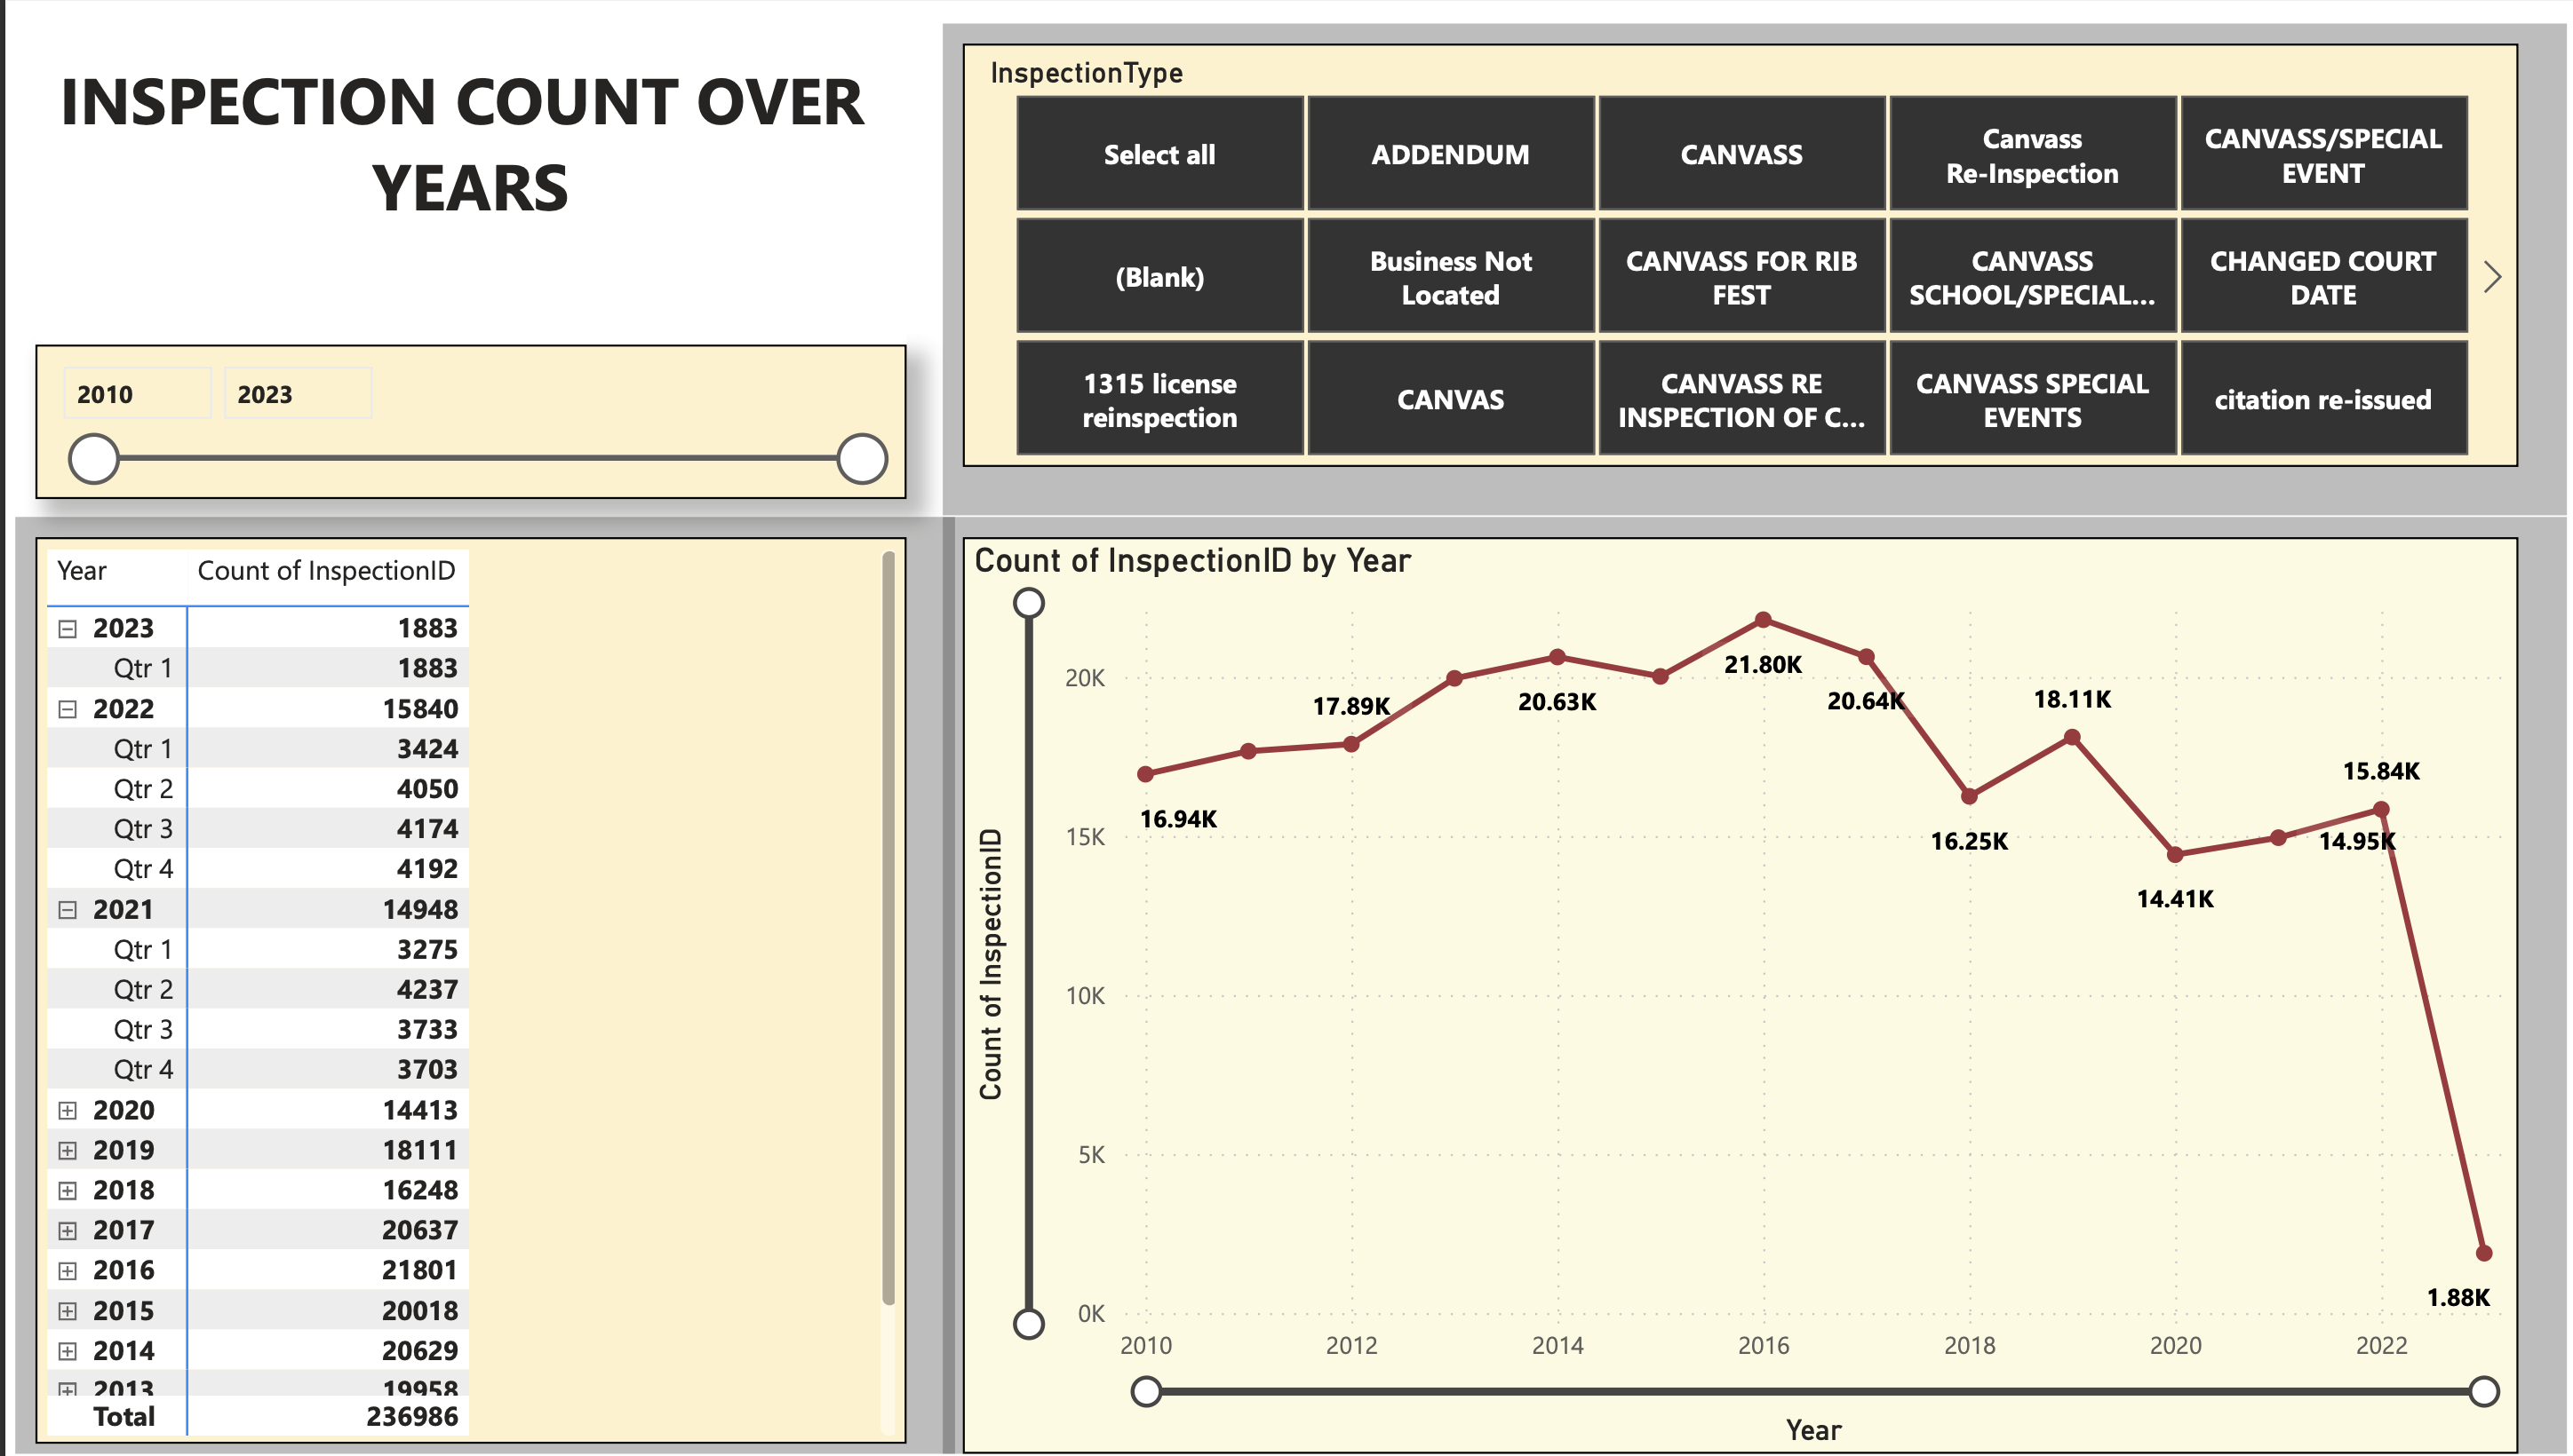Choose the "1315 license reinspection" filter
This screenshot has height=1456, width=2573.
pyautogui.click(x=1160, y=399)
